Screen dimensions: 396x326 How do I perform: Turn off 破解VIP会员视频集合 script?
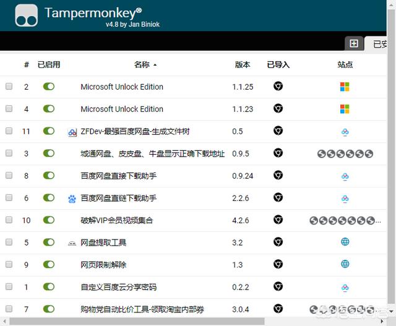49,220
